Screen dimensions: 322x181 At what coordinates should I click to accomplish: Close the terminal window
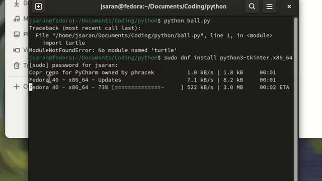[x=289, y=7]
